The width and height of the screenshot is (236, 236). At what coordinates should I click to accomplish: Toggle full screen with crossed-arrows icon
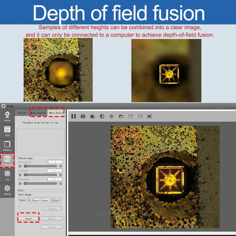pyautogui.click(x=149, y=117)
